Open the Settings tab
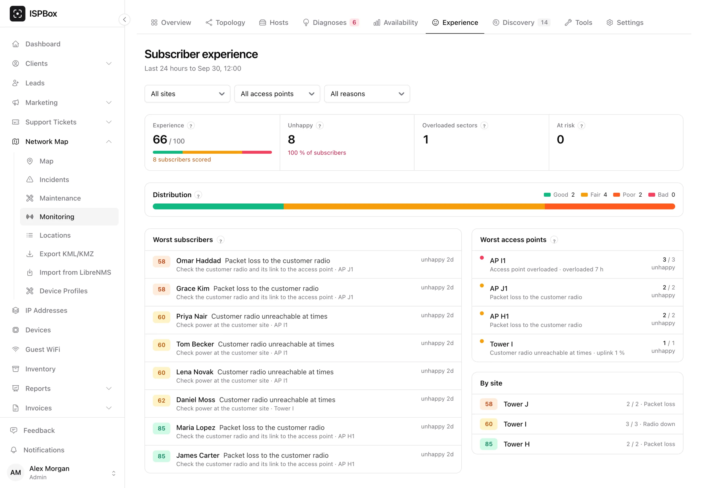703x488 pixels. [625, 23]
